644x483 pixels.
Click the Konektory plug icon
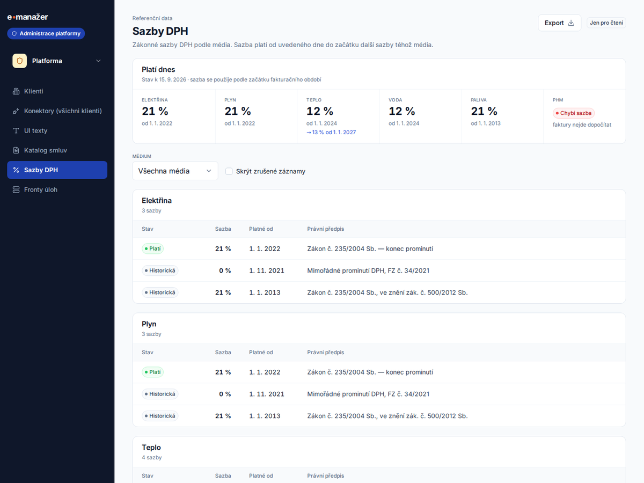[16, 111]
